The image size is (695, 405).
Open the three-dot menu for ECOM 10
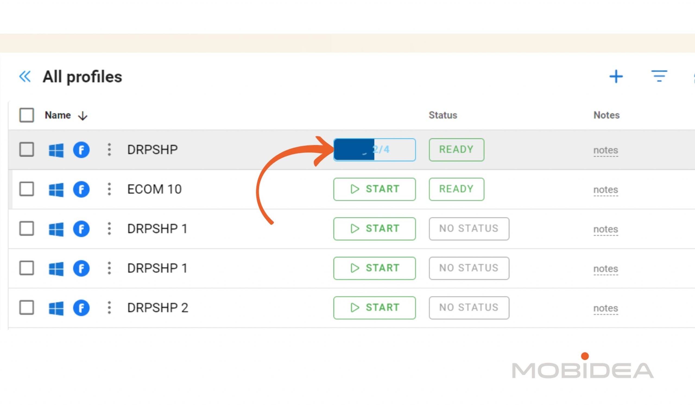click(x=109, y=189)
